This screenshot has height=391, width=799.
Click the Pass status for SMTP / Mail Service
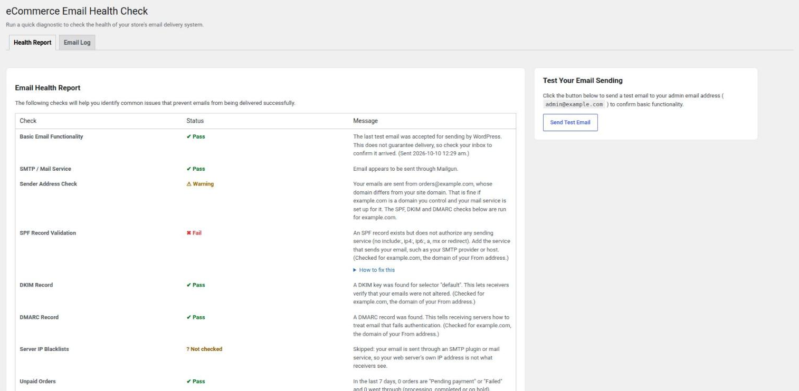click(x=196, y=169)
